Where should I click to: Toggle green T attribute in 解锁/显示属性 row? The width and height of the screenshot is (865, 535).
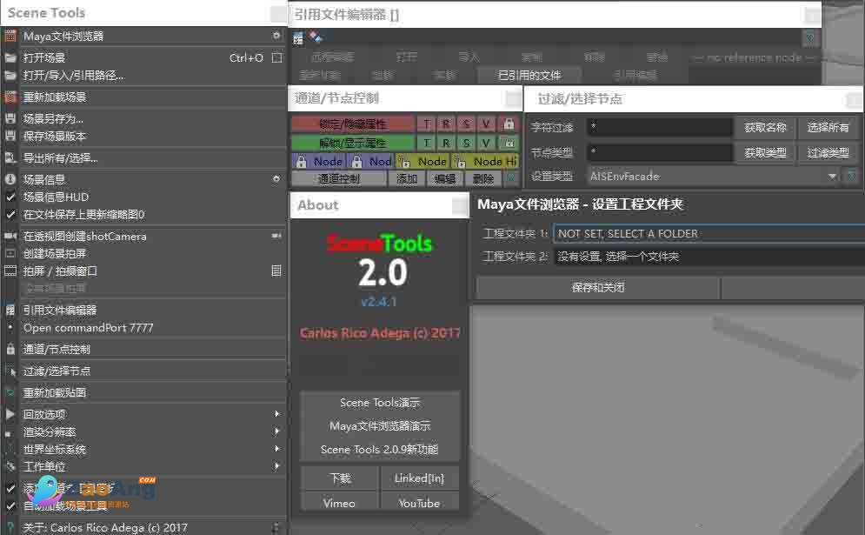427,143
